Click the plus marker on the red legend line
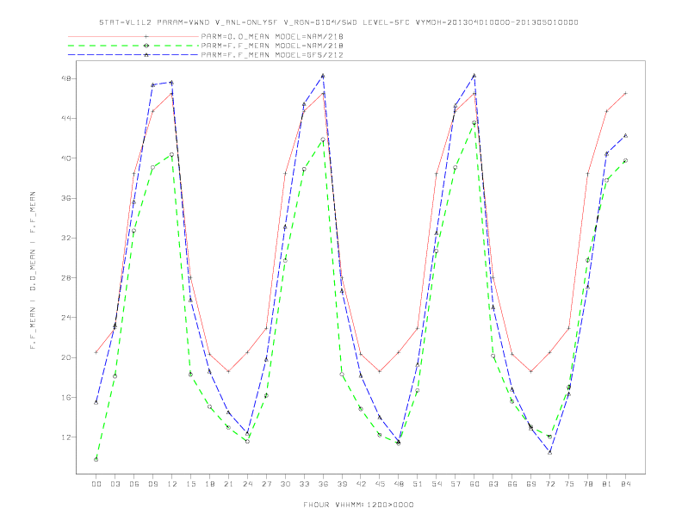682x527 pixels. pos(146,36)
